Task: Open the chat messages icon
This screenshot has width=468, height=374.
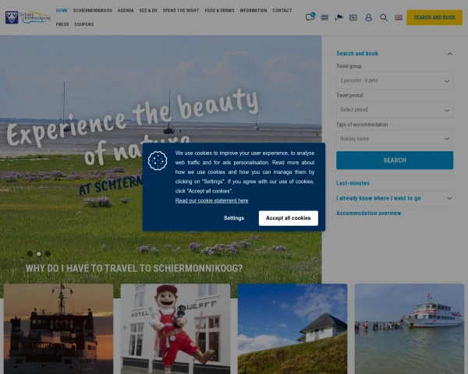Action: click(x=310, y=17)
